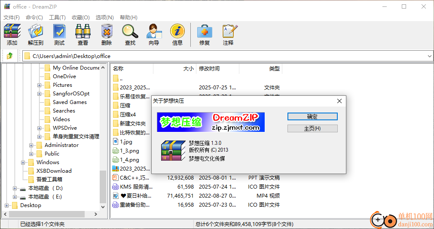Click the tree pane horizontal scrollbar thumb

tap(47, 214)
